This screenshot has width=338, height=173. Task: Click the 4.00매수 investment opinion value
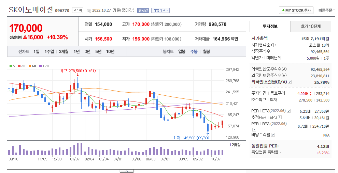click(305, 94)
